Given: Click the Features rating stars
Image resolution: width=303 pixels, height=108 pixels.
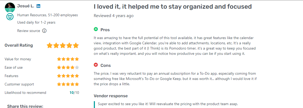Looking at the screenshot, I should point(68,76).
